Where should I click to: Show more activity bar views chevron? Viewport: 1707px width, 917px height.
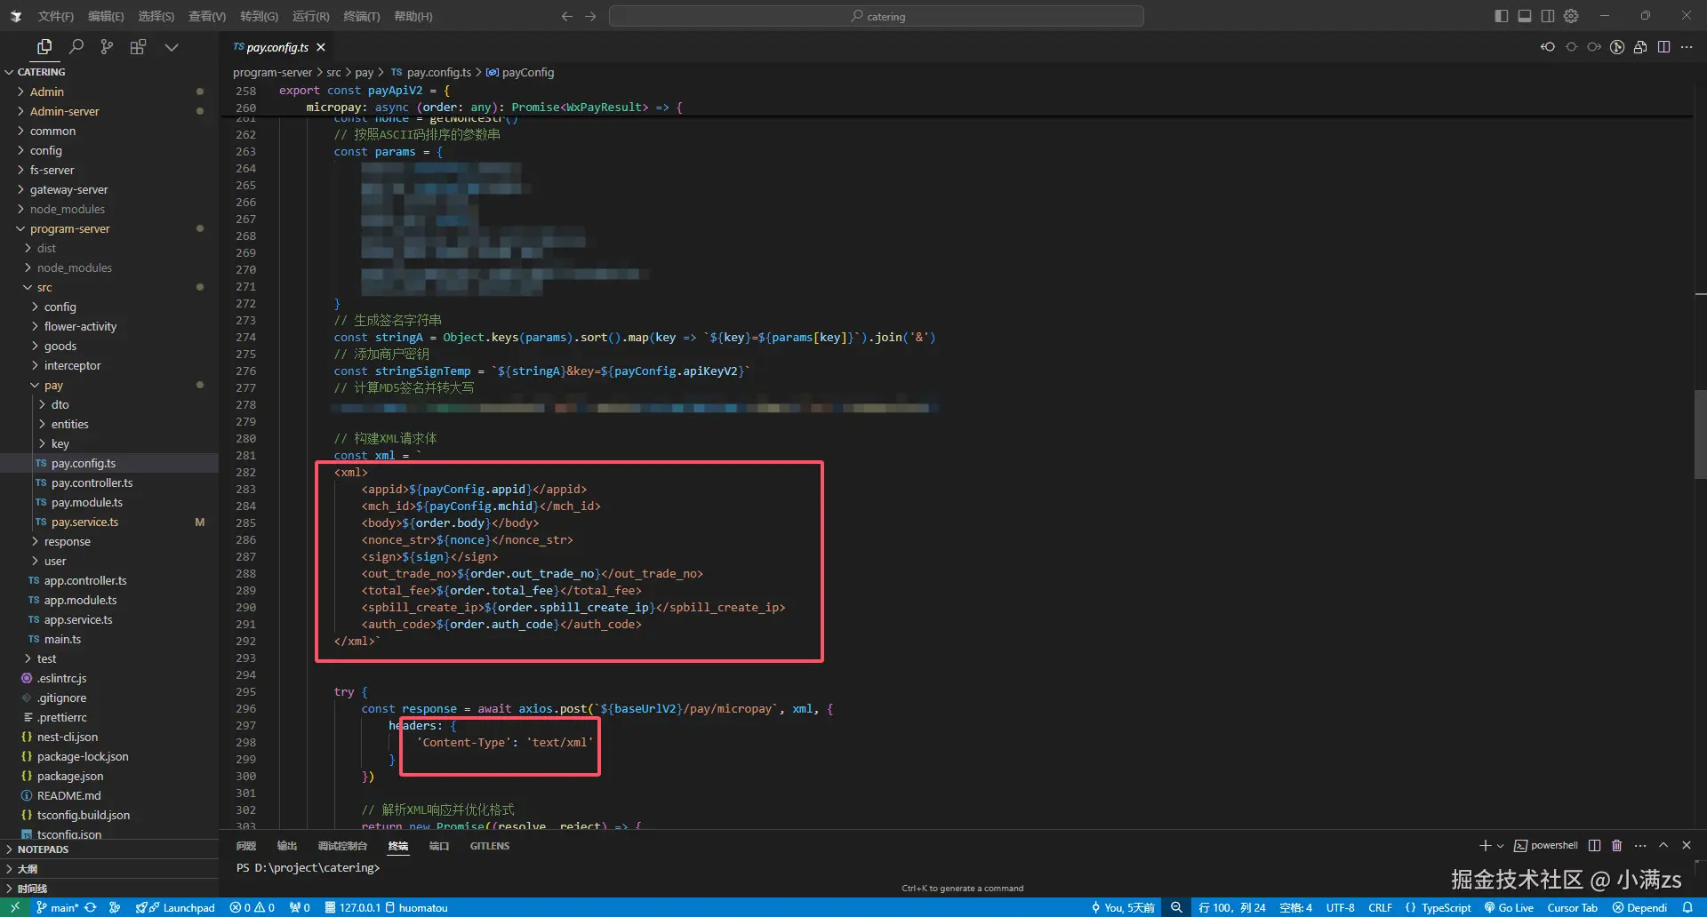[x=172, y=47]
